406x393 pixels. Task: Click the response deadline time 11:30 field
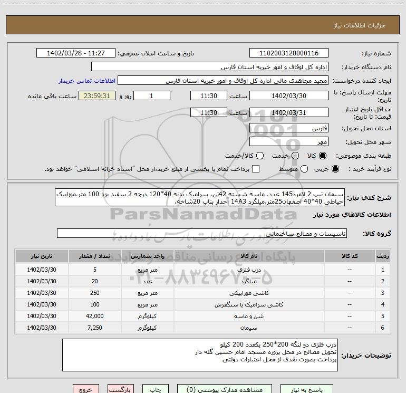point(209,95)
